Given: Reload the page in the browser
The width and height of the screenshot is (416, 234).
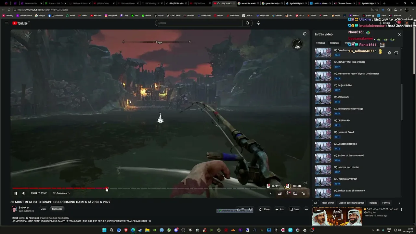Looking at the screenshot, I should coord(9,10).
